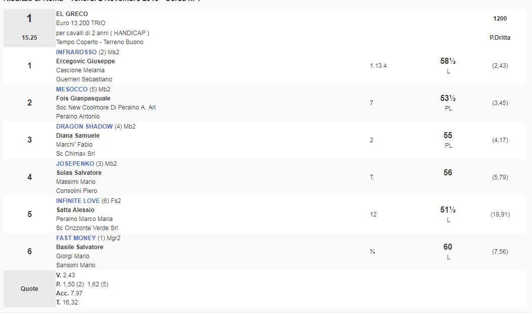Screen dimensions: 532x316
Task: Open the MESOCCO horse link
Action: tap(72, 89)
